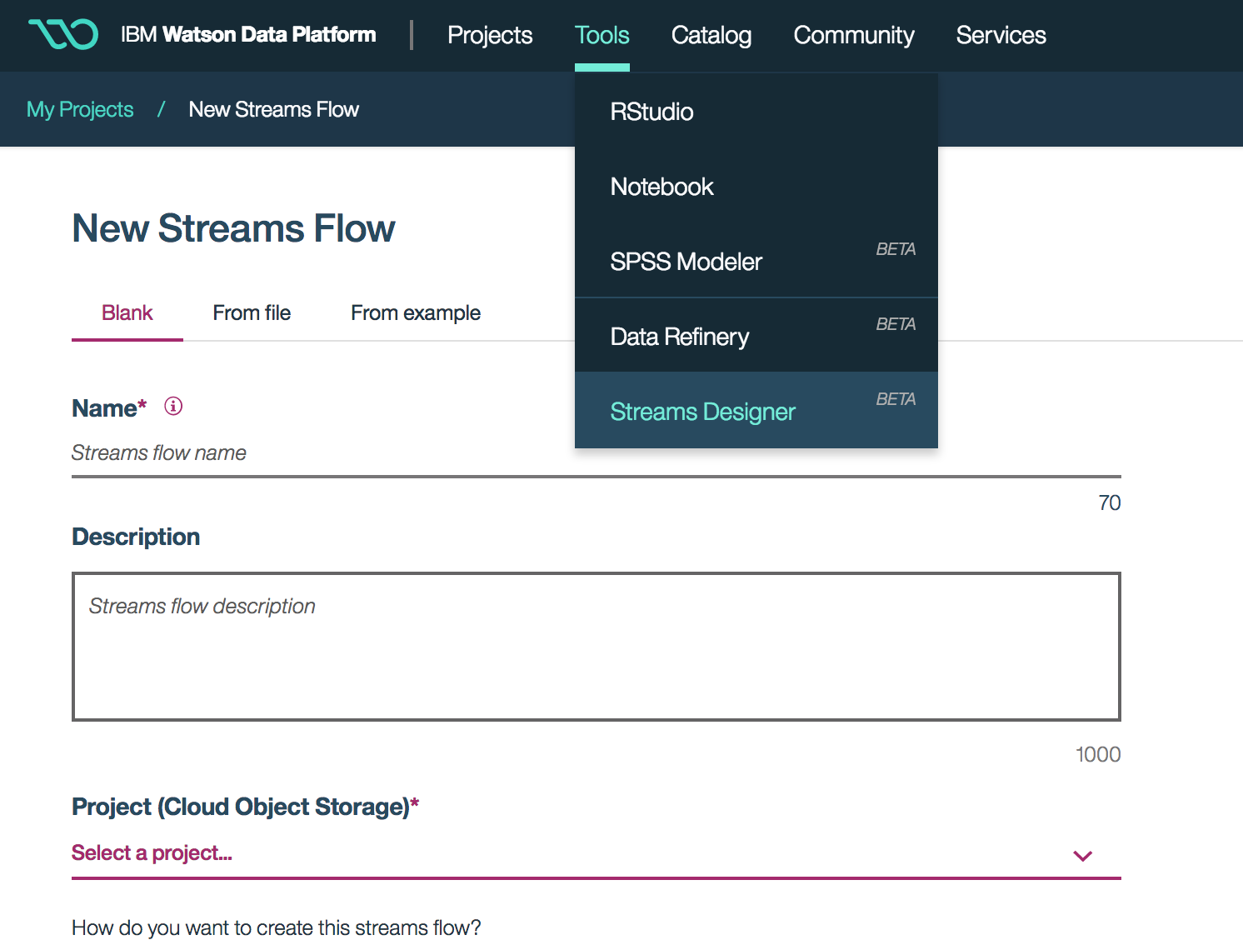Choose Notebook in the Tools menu
Viewport: 1243px width, 940px height.
(661, 186)
